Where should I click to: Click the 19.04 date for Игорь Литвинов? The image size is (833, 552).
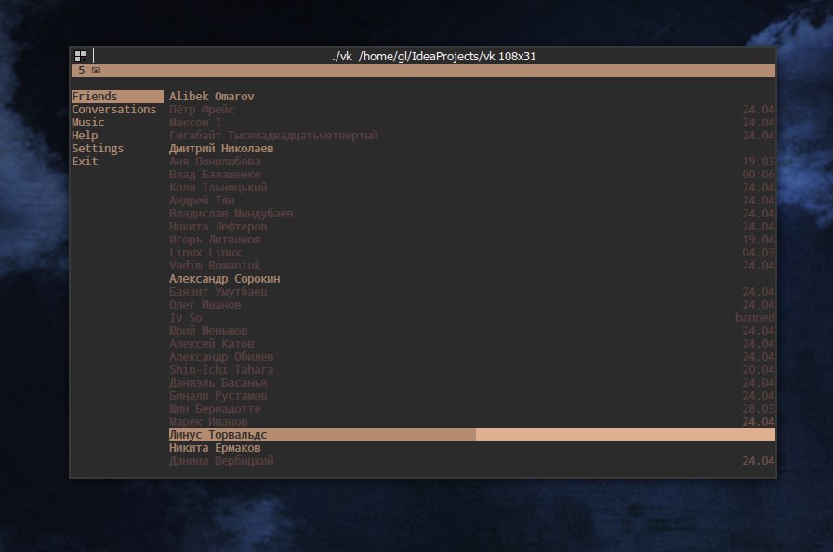click(x=759, y=240)
